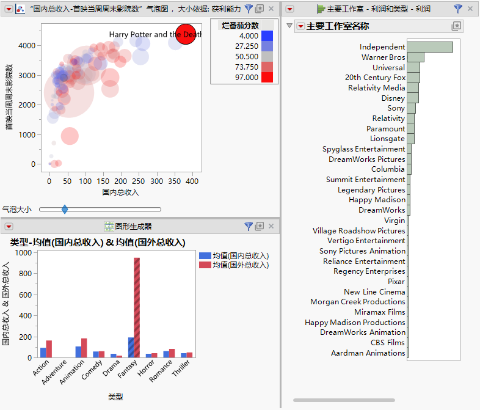The image size is (480, 410).
Task: Click the Sony studio label
Action: [x=396, y=108]
